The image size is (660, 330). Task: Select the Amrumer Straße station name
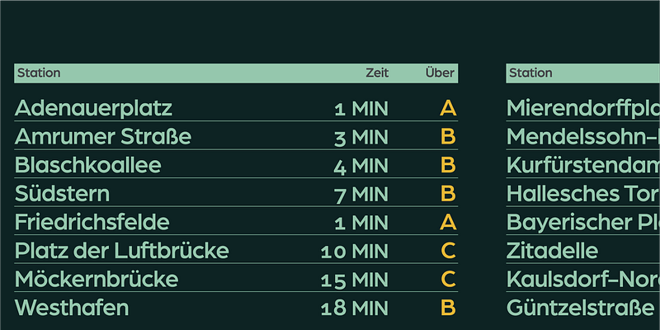tap(103, 136)
